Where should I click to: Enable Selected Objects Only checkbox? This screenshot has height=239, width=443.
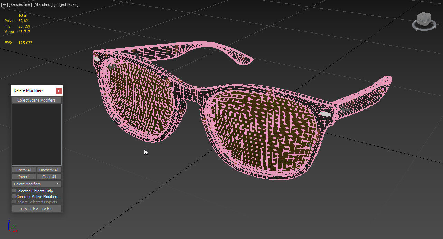click(14, 191)
